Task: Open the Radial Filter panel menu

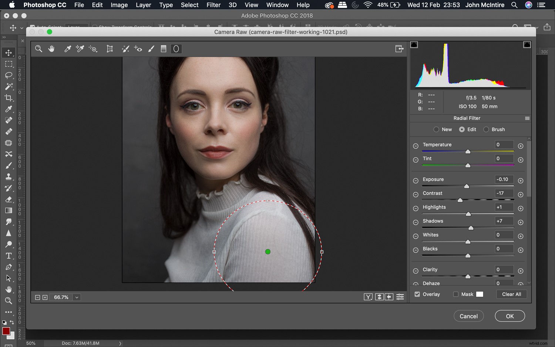Action: (528, 118)
